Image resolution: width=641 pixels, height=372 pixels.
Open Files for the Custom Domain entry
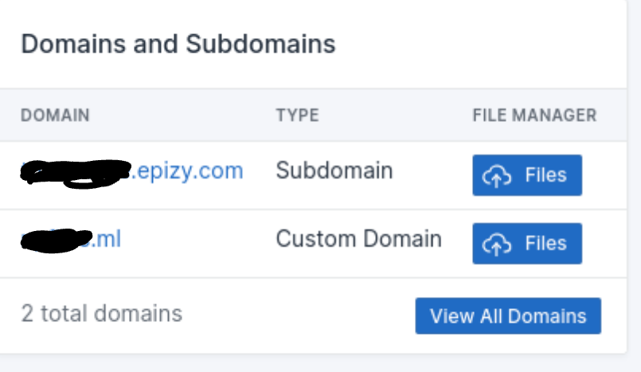coord(527,243)
